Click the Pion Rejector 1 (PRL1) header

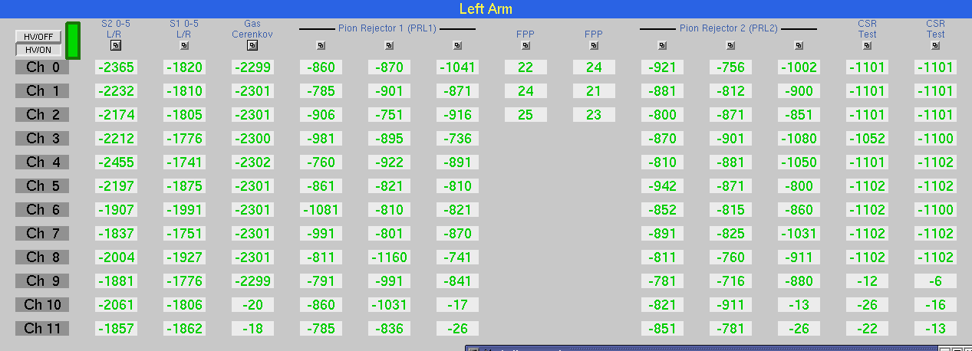387,28
